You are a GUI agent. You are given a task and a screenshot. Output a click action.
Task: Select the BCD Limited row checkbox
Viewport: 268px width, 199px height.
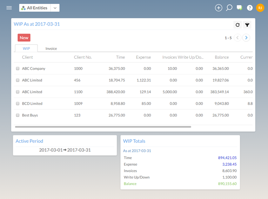(x=18, y=103)
